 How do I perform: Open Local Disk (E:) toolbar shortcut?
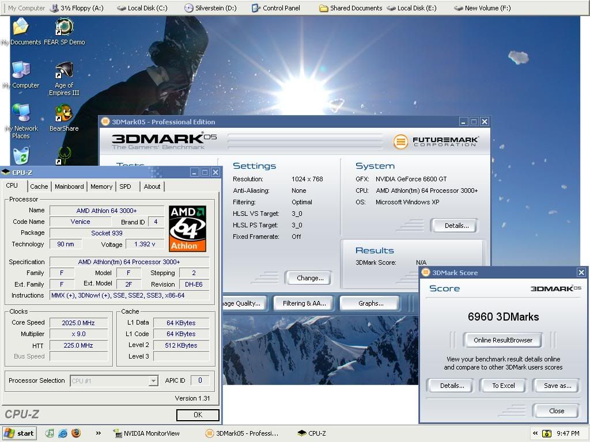pos(411,8)
